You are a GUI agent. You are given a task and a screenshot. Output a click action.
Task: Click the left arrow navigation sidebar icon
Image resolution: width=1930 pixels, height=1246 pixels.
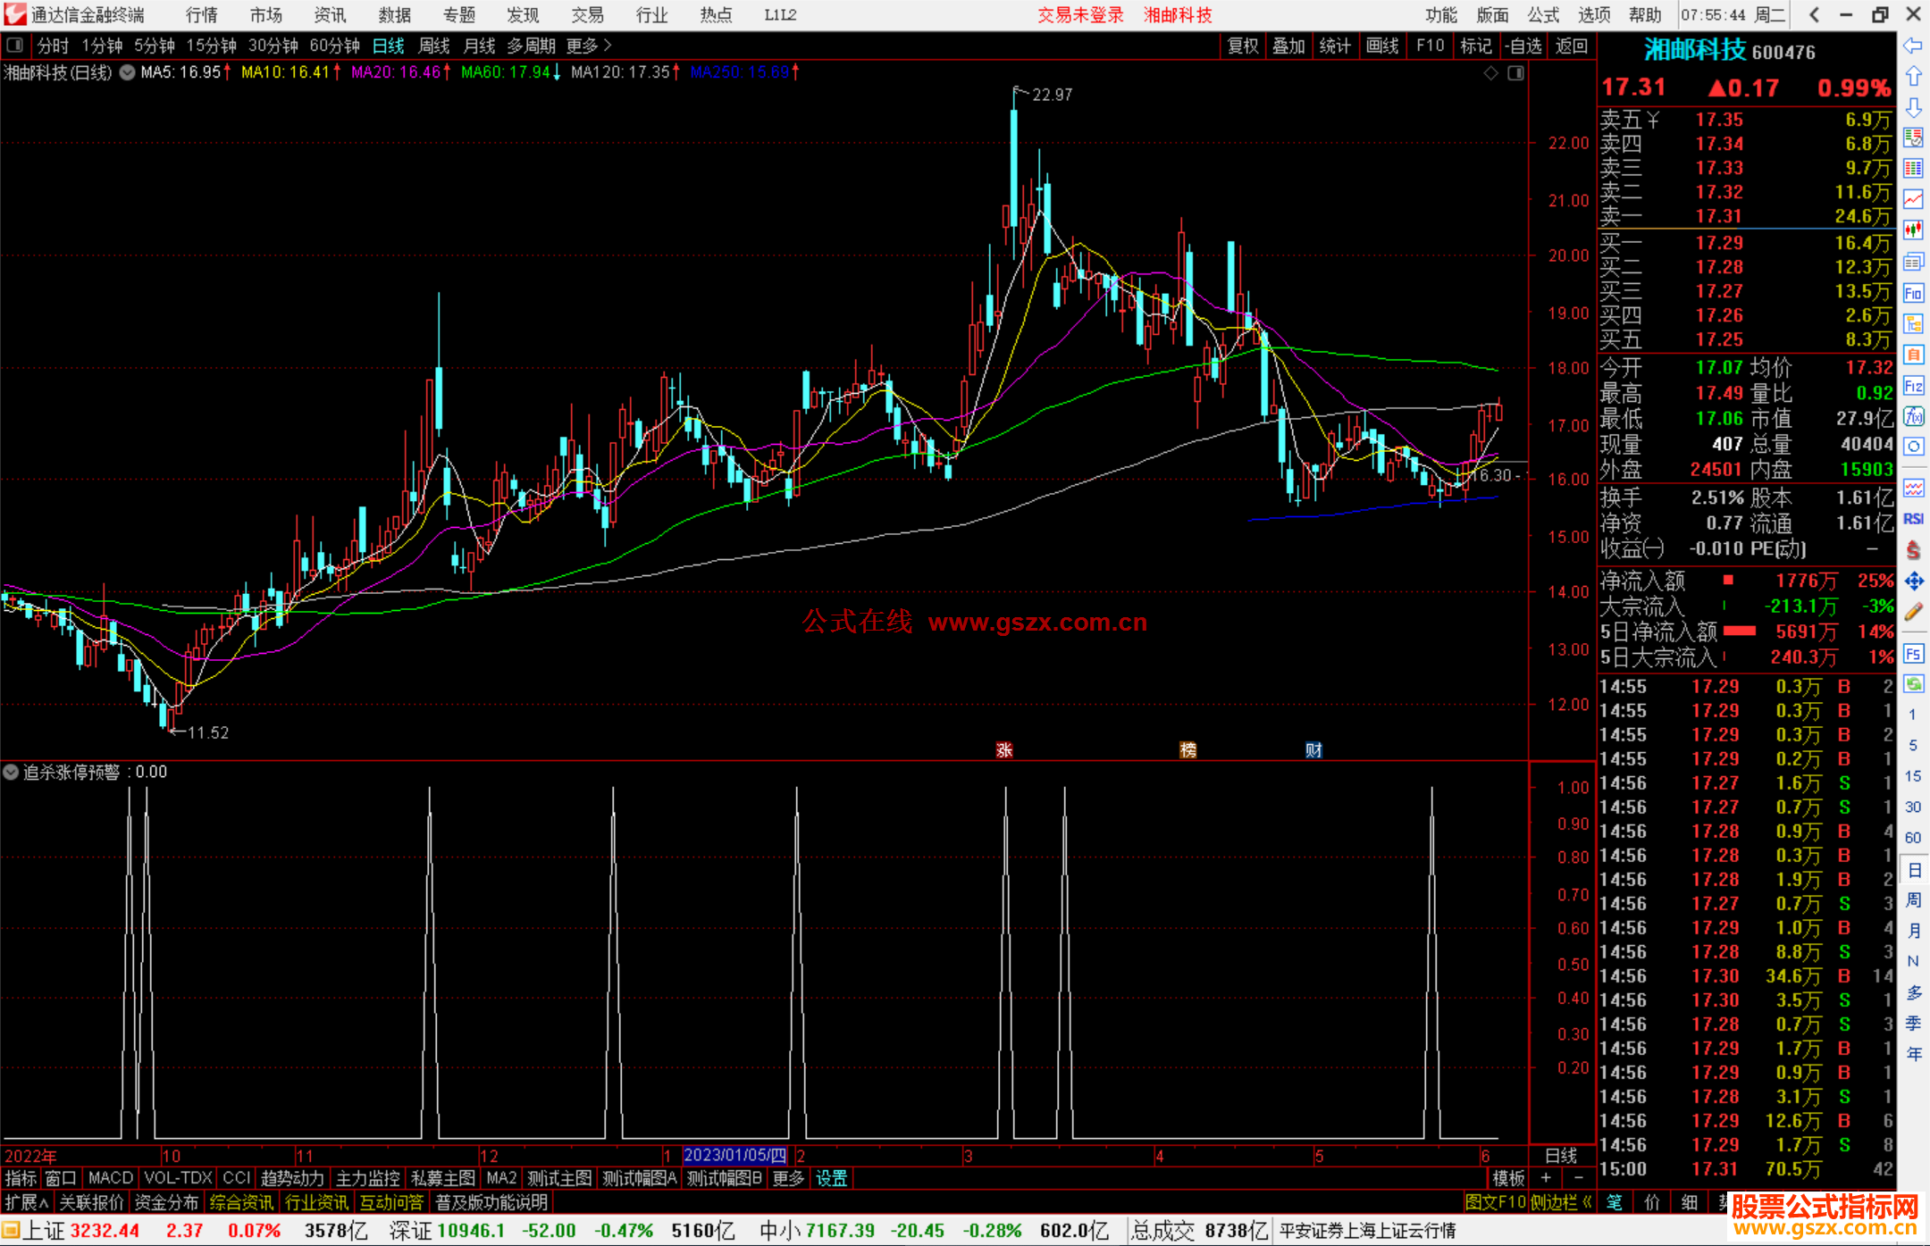click(x=1913, y=45)
